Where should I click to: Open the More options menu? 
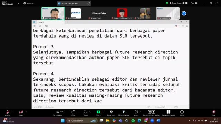182,113
